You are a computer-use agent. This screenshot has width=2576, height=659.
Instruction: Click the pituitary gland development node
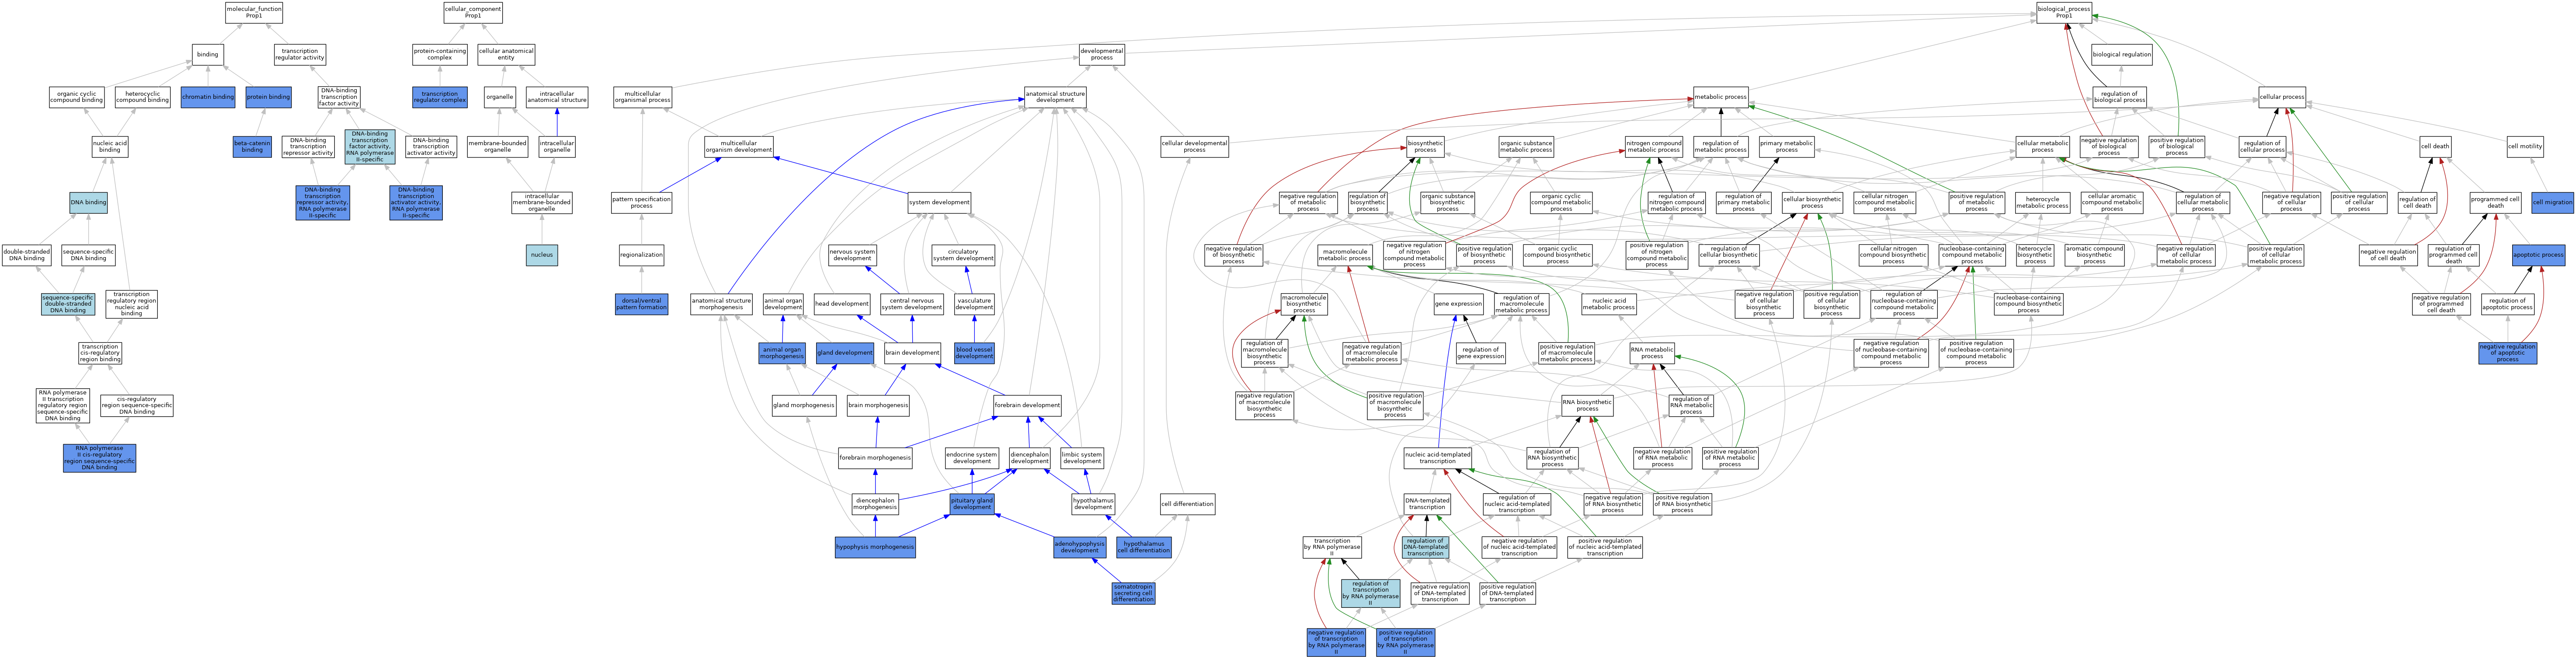tap(972, 504)
